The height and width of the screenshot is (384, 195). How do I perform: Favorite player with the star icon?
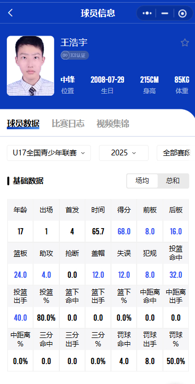(x=185, y=42)
